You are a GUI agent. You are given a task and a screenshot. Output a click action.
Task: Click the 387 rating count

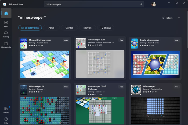[x=156, y=92]
